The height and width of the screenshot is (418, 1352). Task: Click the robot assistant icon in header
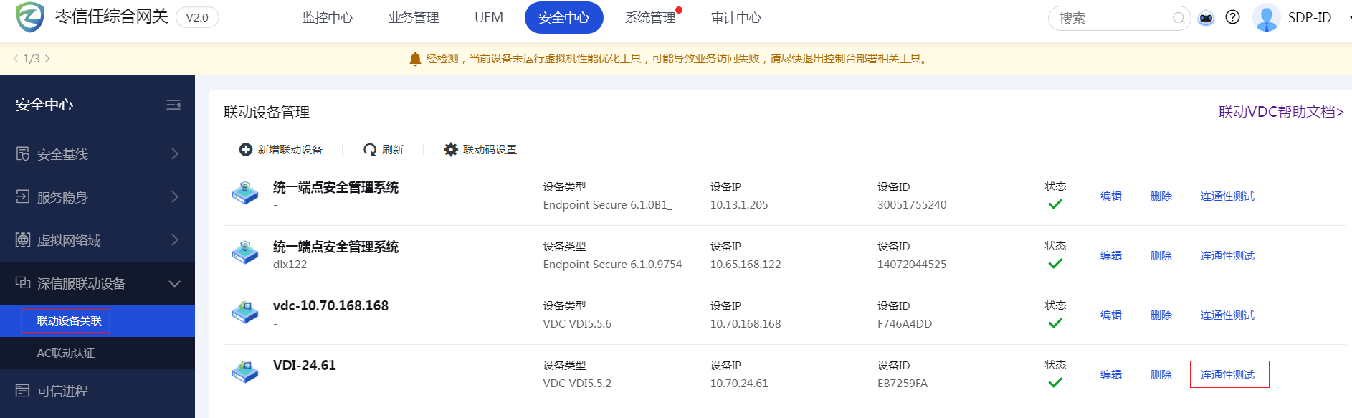tap(1206, 18)
